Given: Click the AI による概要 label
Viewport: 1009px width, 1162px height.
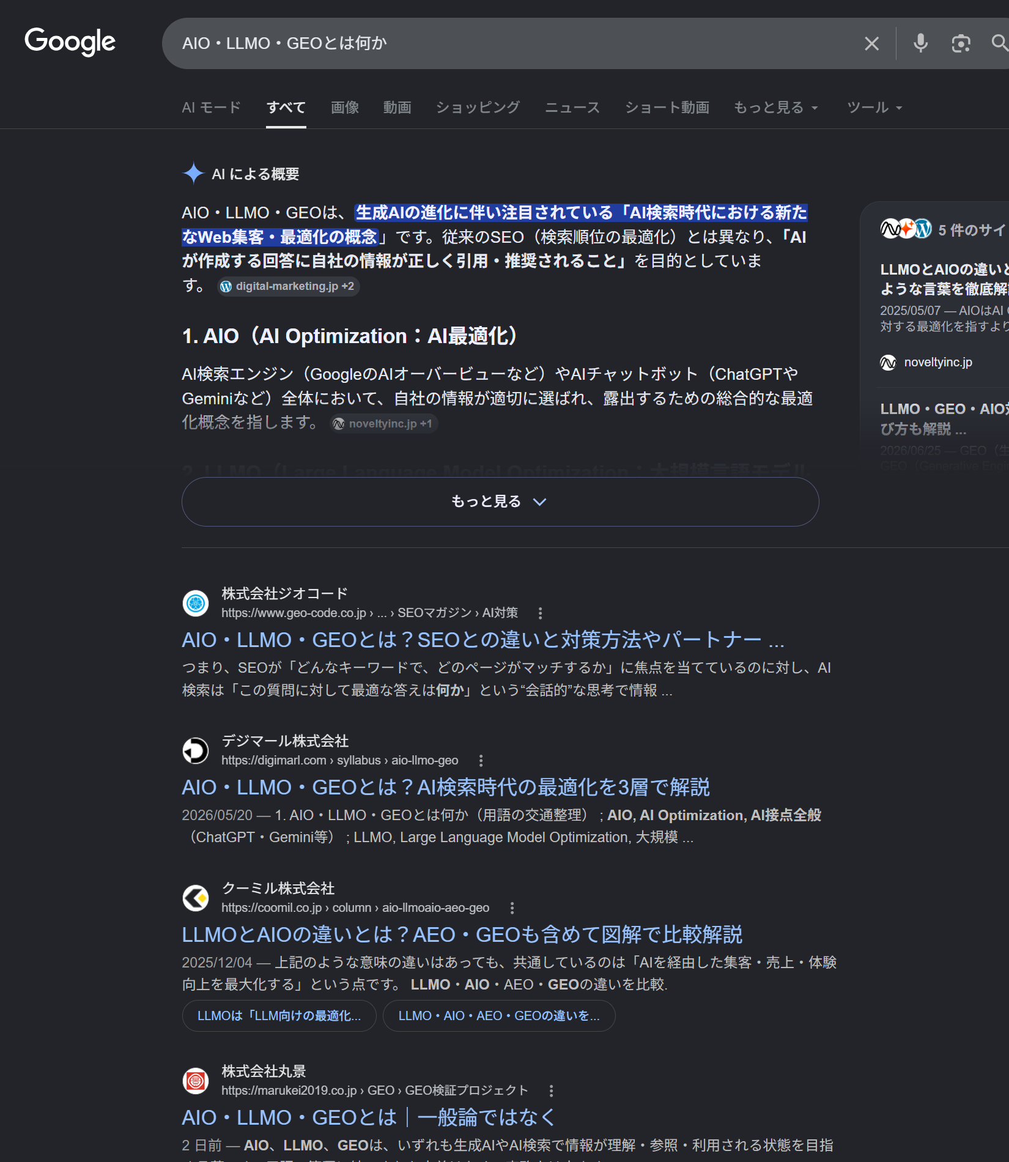Looking at the screenshot, I should click(256, 174).
